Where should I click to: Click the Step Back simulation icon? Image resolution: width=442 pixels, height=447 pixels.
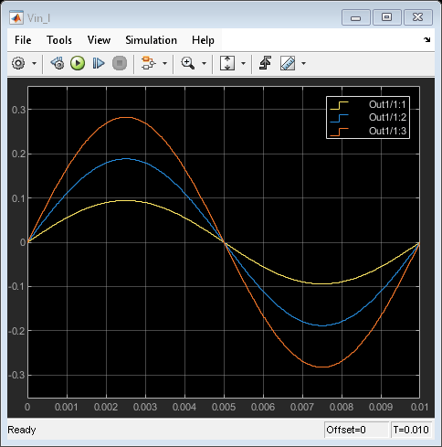pyautogui.click(x=58, y=63)
